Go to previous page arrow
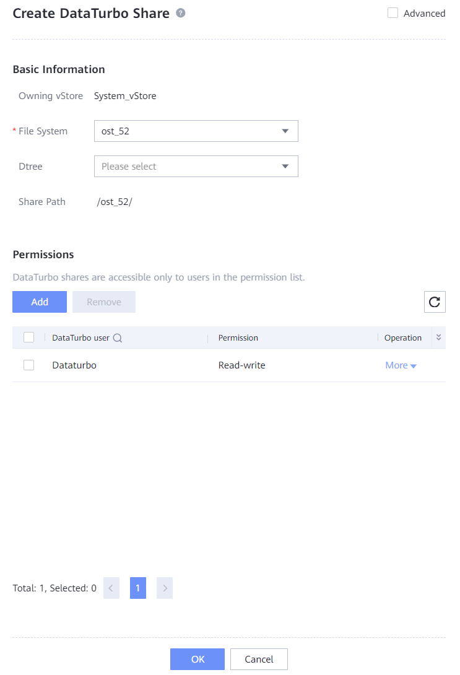This screenshot has height=675, width=460. (111, 588)
